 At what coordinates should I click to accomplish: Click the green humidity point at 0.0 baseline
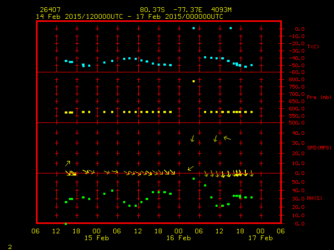pos(66,223)
